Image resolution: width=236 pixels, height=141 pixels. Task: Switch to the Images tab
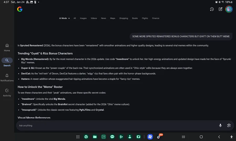83,18
